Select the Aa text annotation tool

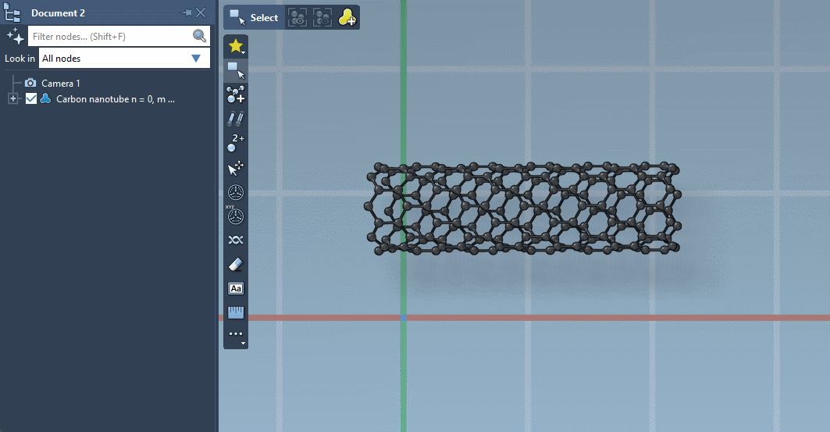[x=236, y=288]
